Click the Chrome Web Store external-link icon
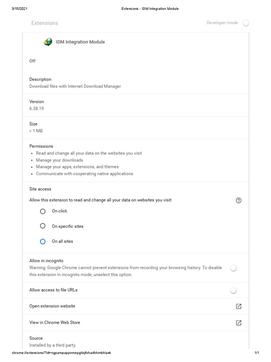This screenshot has height=362, width=271. click(x=239, y=322)
